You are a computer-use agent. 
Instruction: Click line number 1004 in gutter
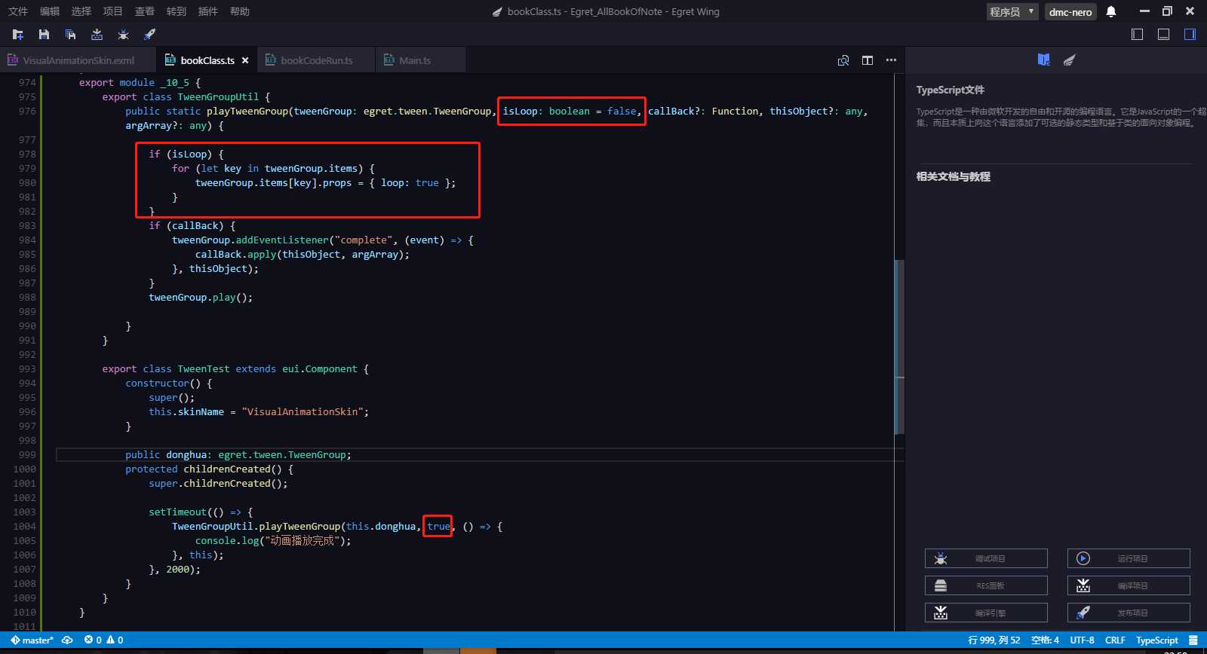(24, 527)
